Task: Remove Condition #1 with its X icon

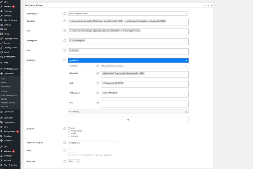Action: (x=186, y=60)
